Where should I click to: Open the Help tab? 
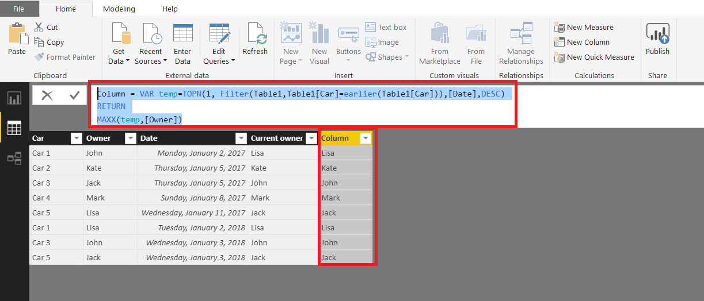170,9
